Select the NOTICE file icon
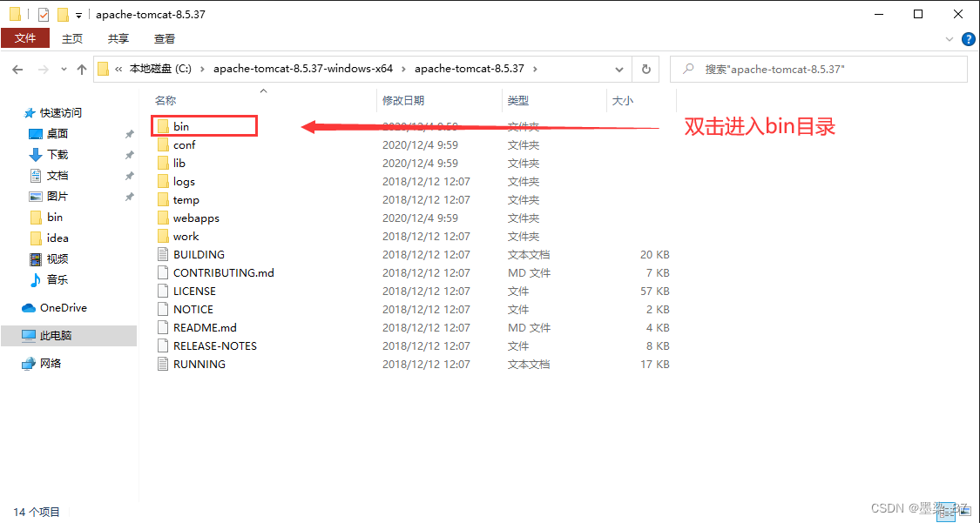980x523 pixels. [163, 309]
